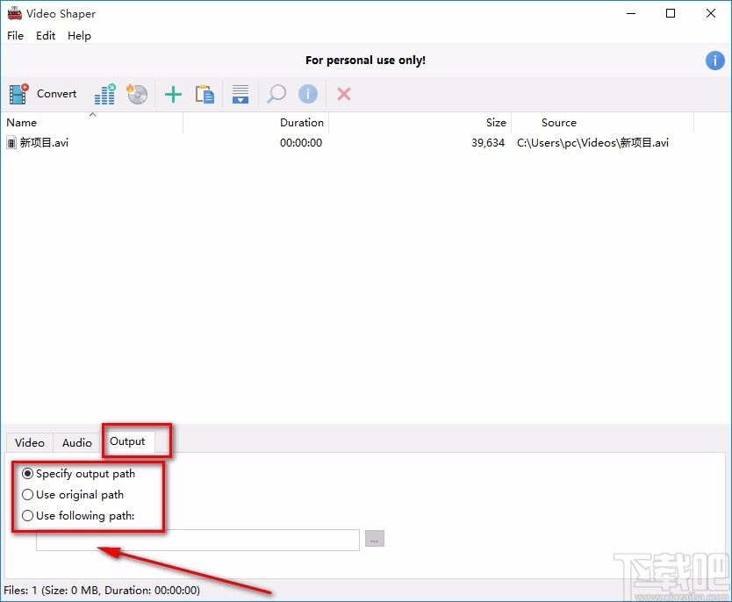Click the C:\Users\pc\Videos source path cell

[592, 143]
